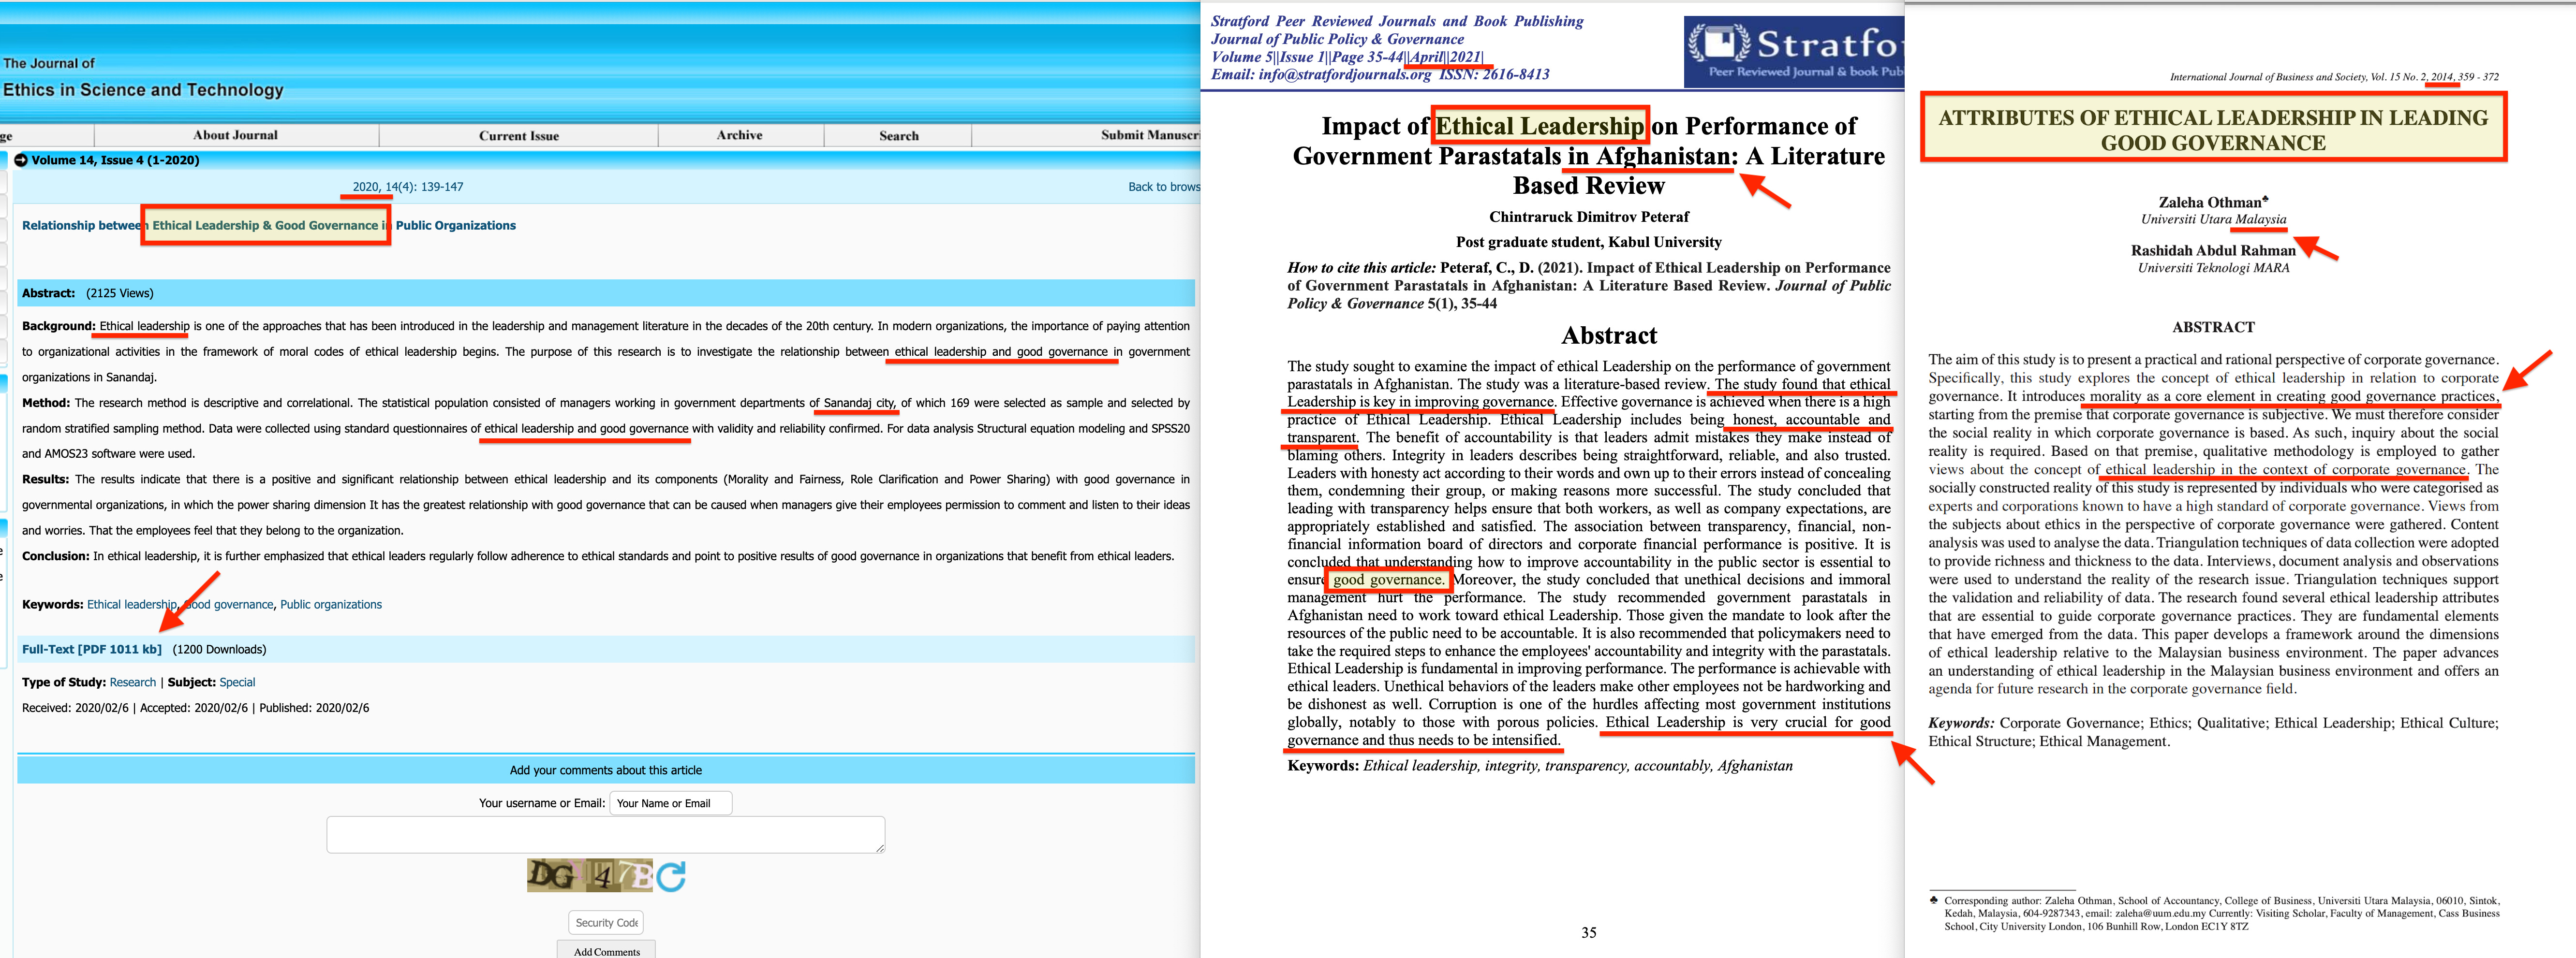Image resolution: width=2576 pixels, height=958 pixels.
Task: Click page number 35 at the Stratford page bottom
Action: tap(1589, 932)
